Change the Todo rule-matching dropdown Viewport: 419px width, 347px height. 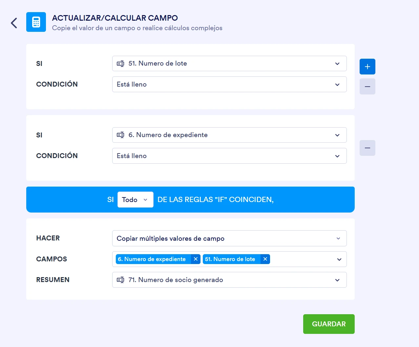135,199
